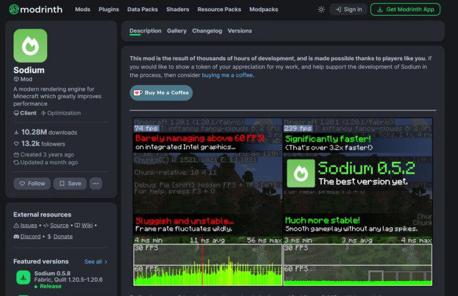Click the Sodium project icon
This screenshot has height=296, width=458.
coord(30,46)
